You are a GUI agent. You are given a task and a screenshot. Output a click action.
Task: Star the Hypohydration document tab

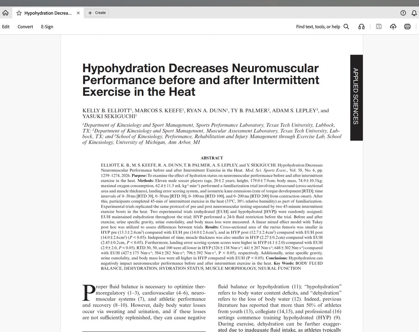(19, 13)
